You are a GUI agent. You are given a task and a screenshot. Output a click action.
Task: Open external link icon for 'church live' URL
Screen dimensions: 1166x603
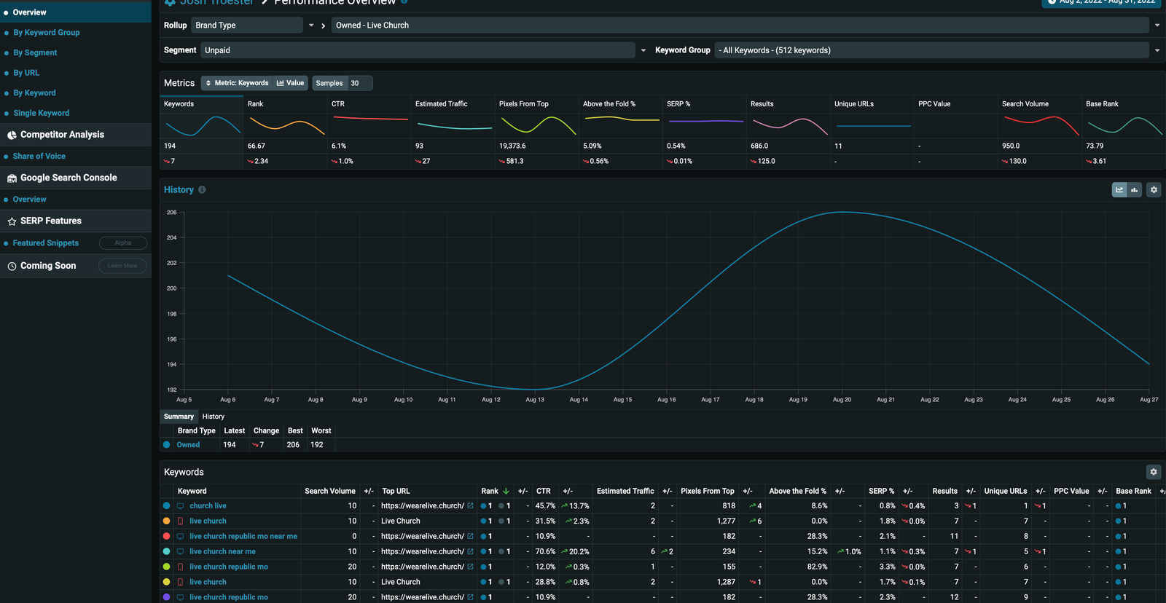point(471,506)
